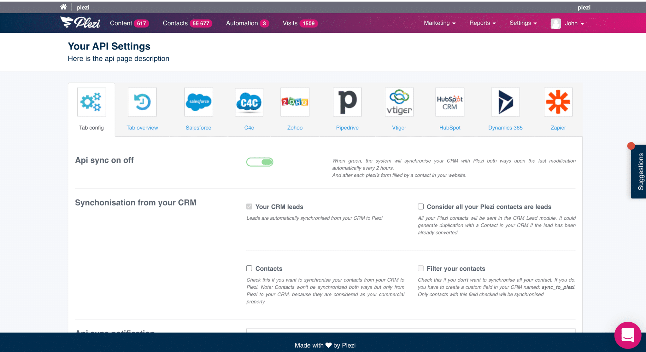Switch to the Salesforce tab label
Image resolution: width=646 pixels, height=352 pixels.
pyautogui.click(x=198, y=128)
